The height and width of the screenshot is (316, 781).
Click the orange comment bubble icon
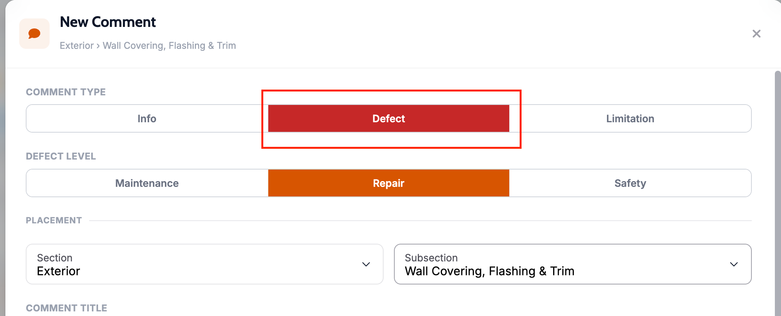pos(35,34)
